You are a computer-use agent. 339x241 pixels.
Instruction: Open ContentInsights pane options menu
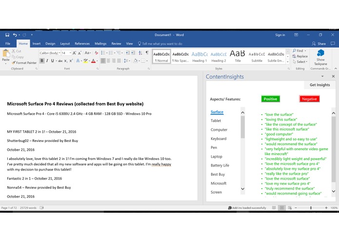(322, 76)
